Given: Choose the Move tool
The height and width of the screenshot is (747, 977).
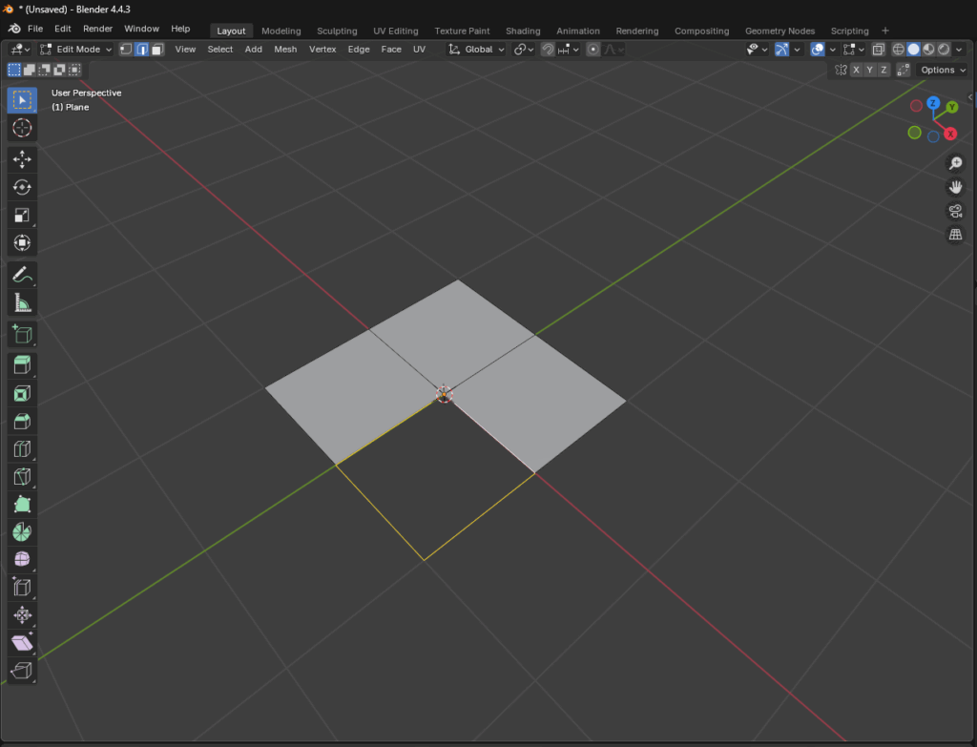Looking at the screenshot, I should click(22, 159).
